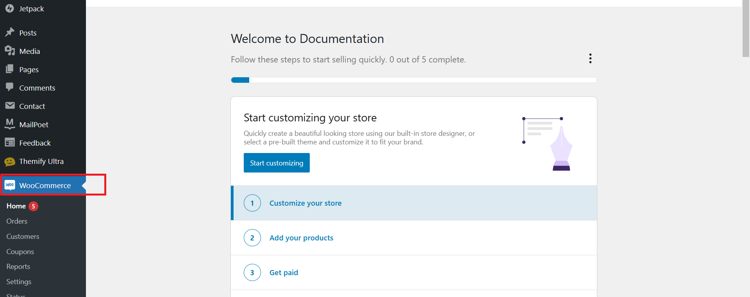Click the Jetpack lightning bolt icon
Screen dimensions: 750x297
click(10, 8)
